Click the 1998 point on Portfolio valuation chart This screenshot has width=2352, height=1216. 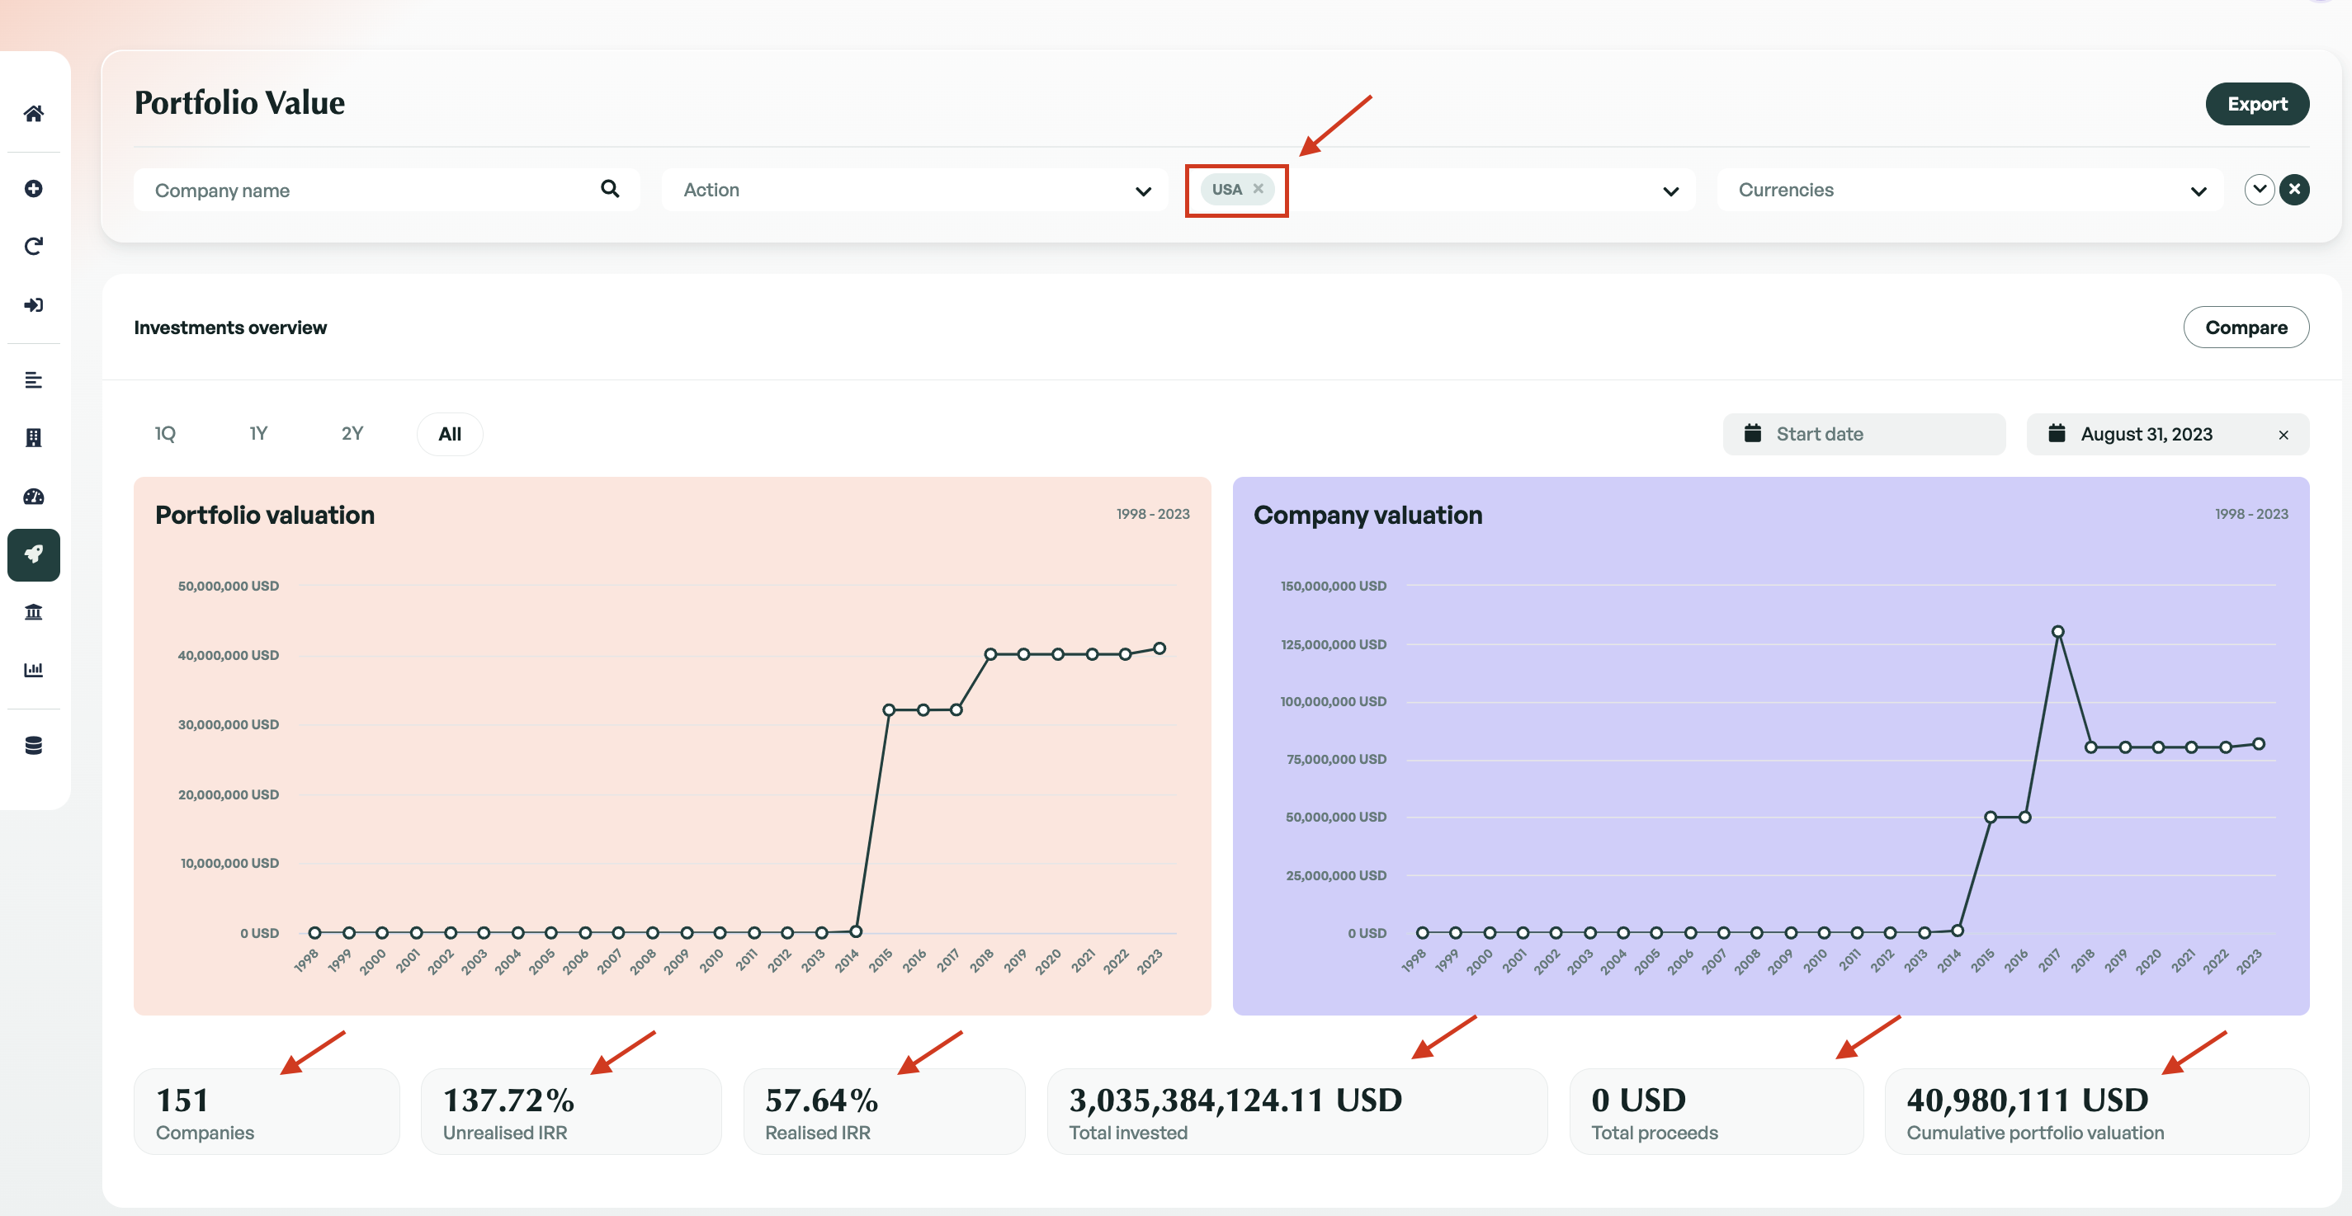click(x=315, y=933)
